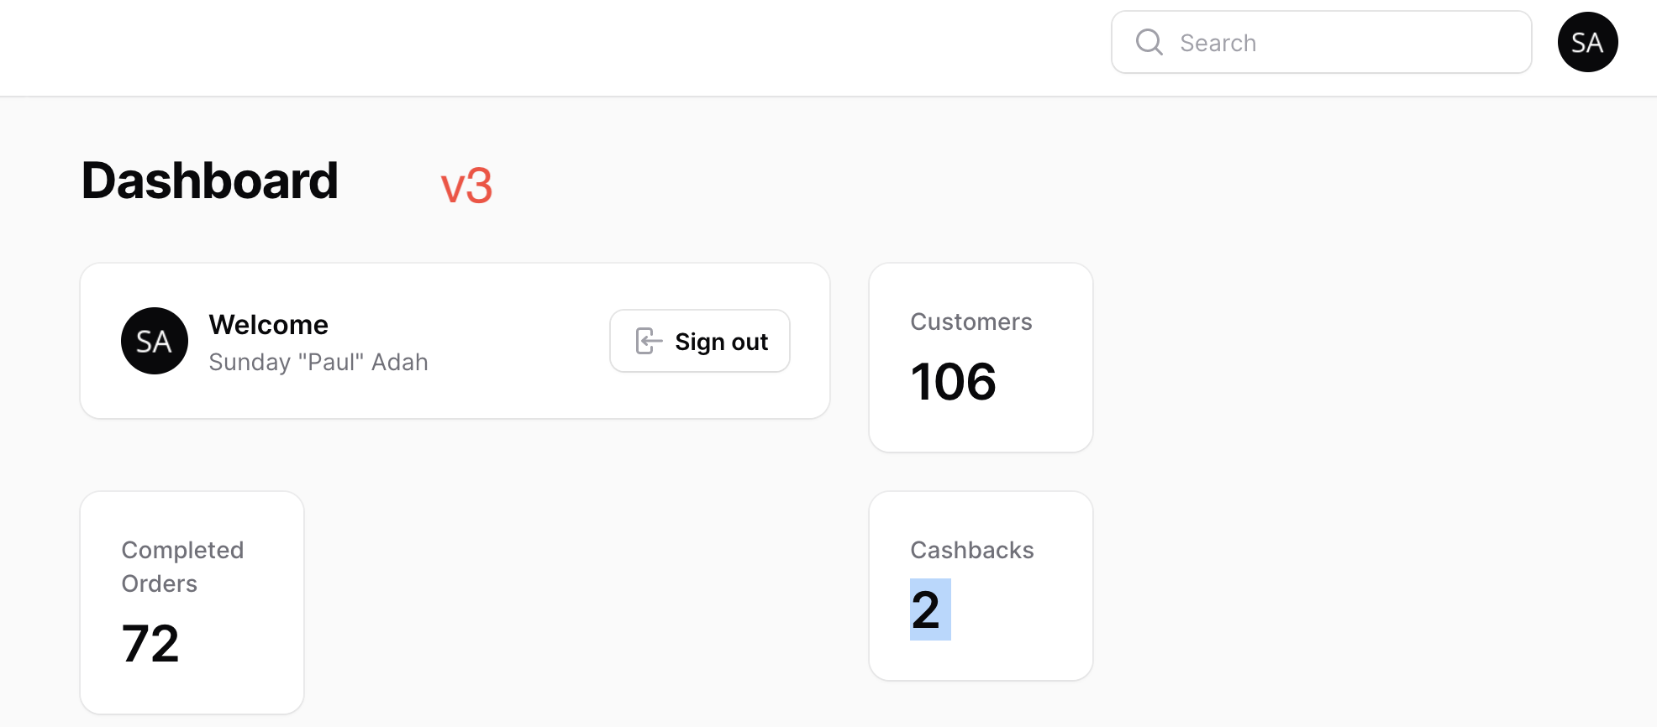Open the Customers stat card
The height and width of the screenshot is (727, 1657).
coord(981,358)
